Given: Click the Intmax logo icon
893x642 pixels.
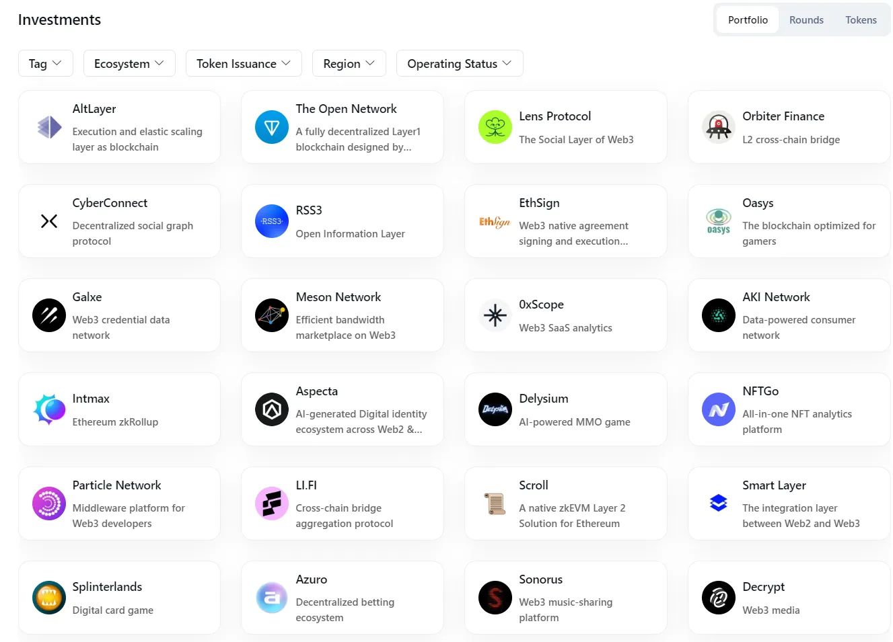Looking at the screenshot, I should click(49, 409).
